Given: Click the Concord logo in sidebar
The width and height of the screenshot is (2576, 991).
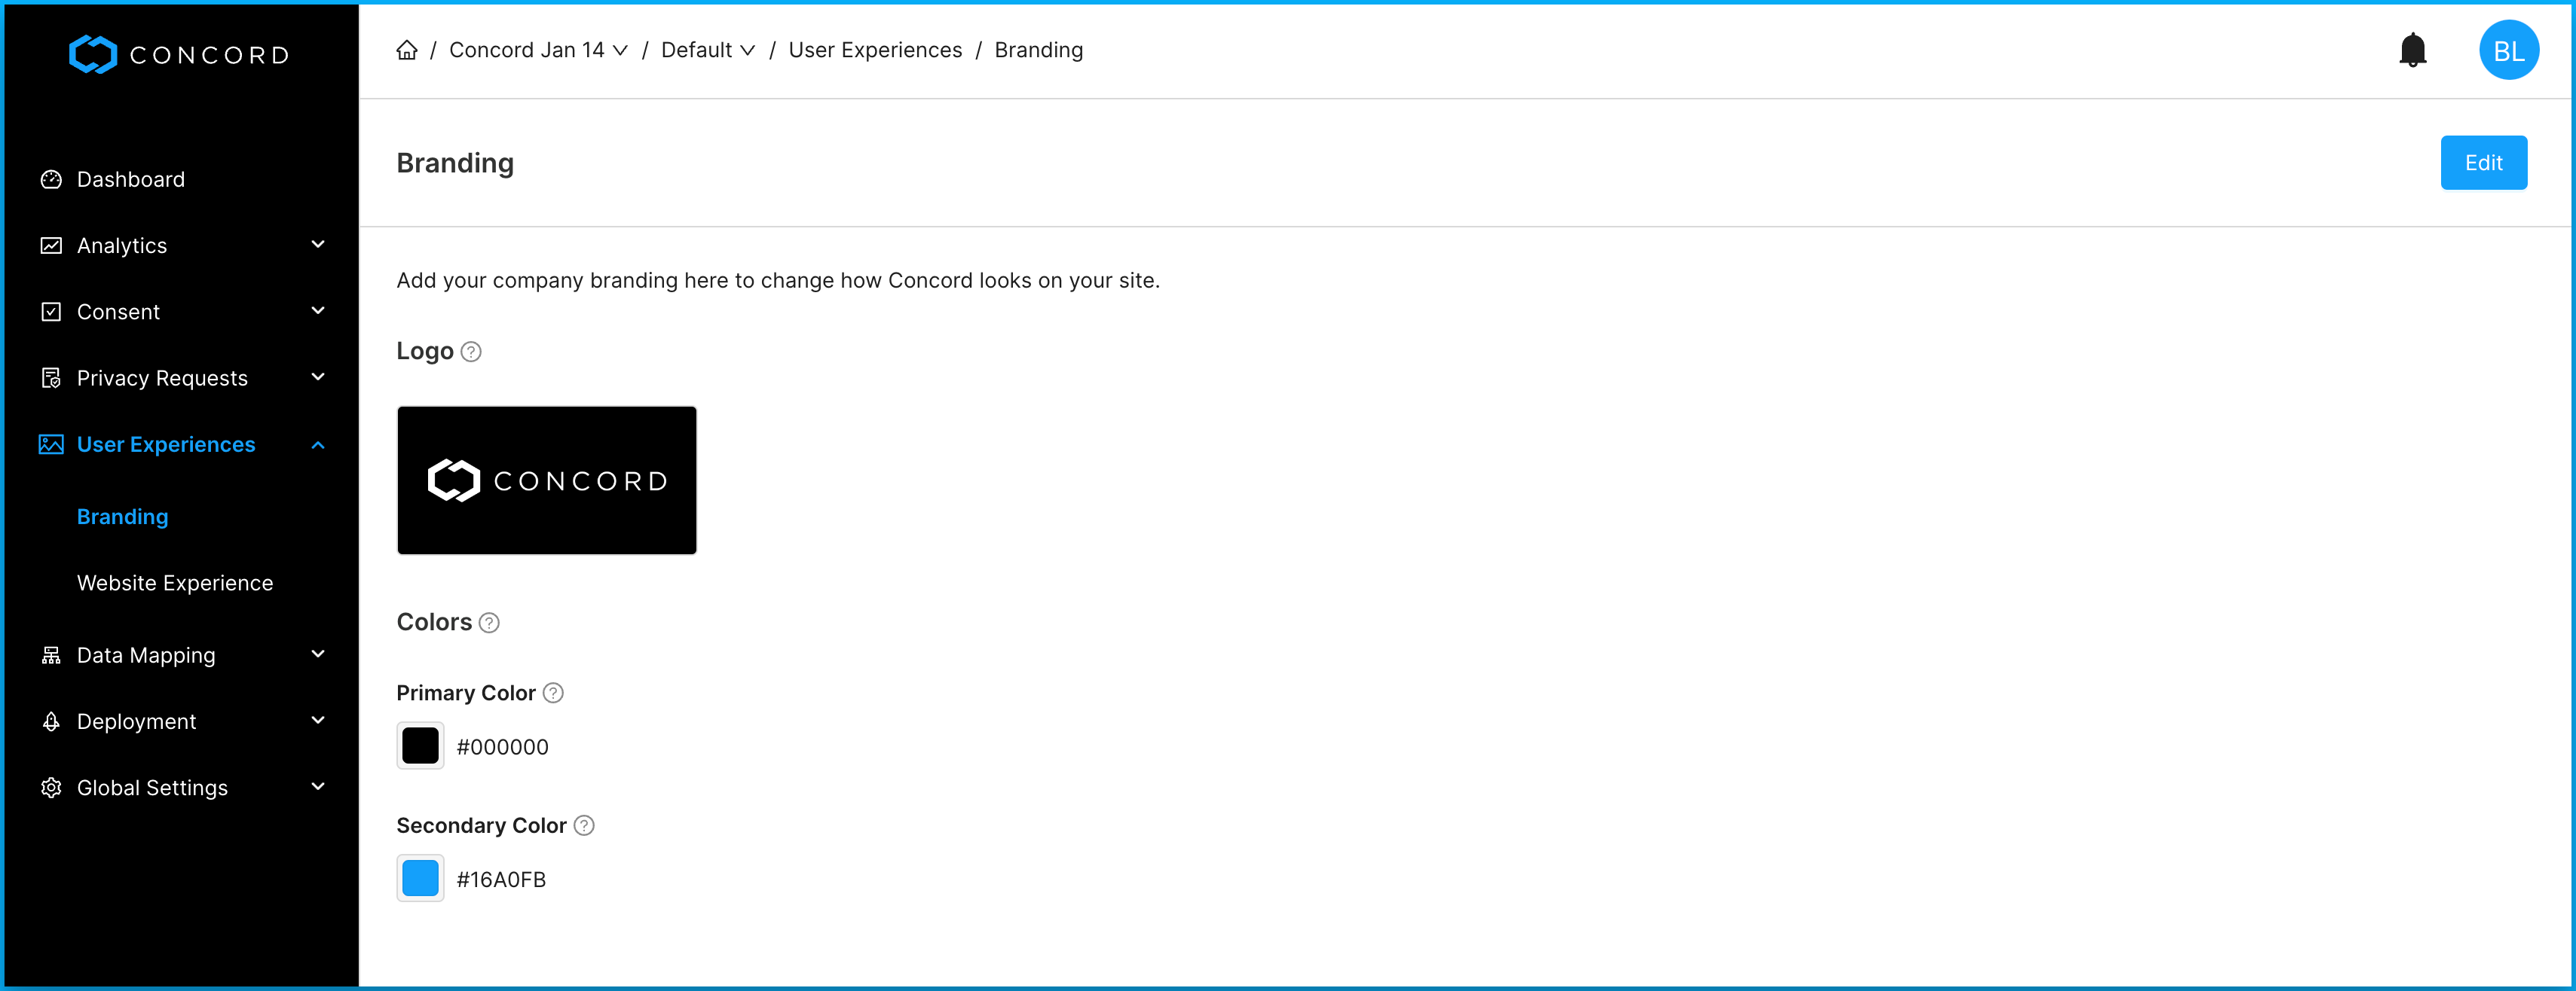Looking at the screenshot, I should point(179,54).
